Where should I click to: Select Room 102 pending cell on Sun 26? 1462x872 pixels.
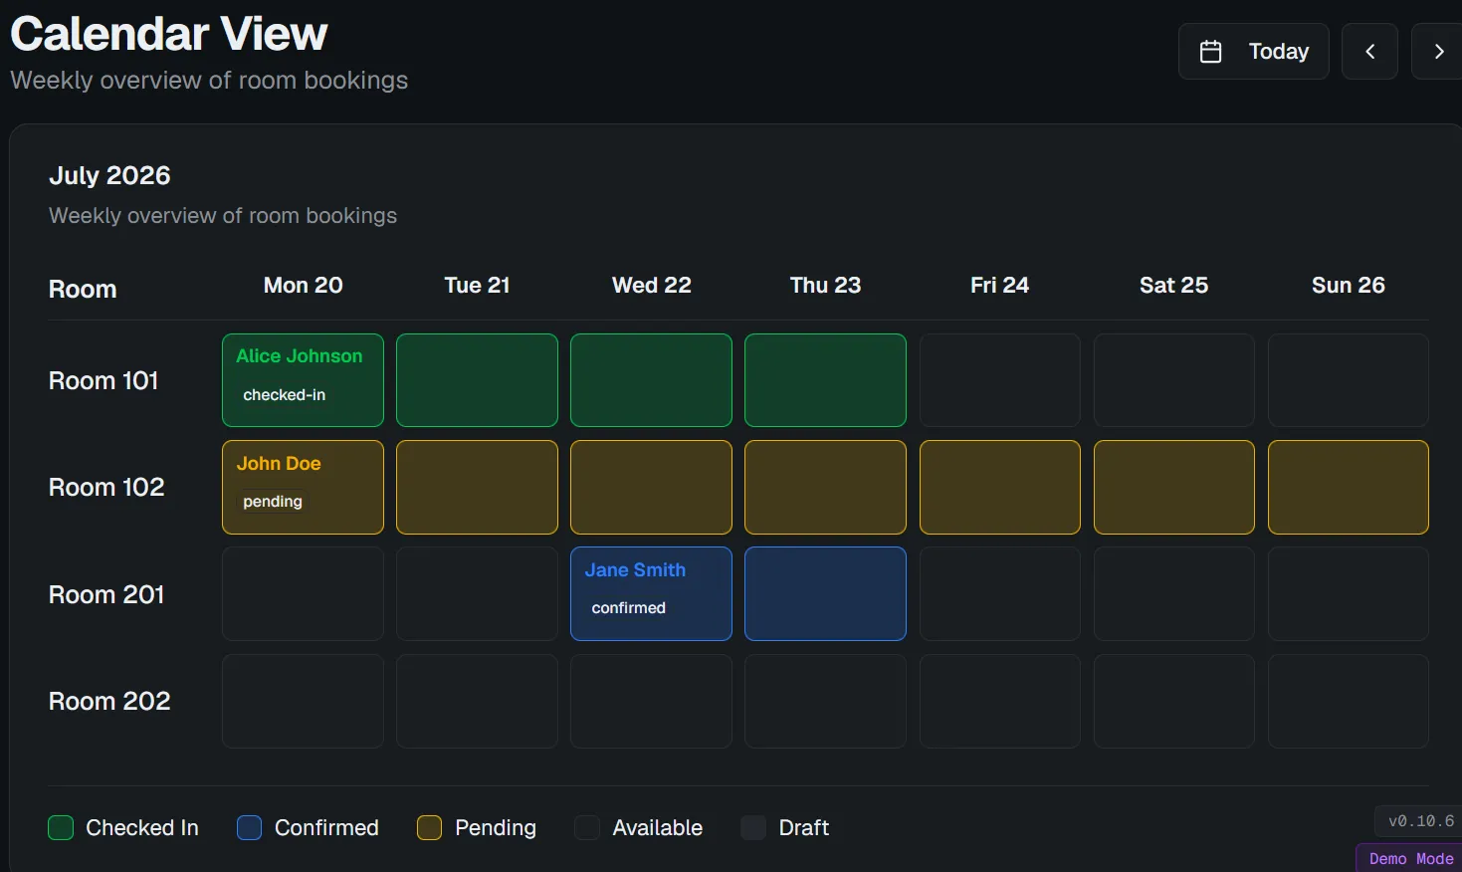click(1349, 487)
